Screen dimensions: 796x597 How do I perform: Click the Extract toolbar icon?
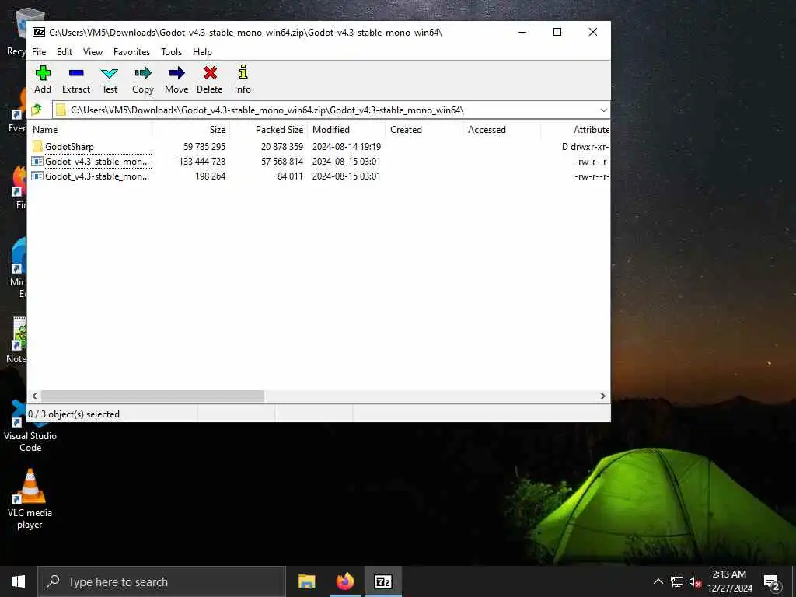coord(76,73)
